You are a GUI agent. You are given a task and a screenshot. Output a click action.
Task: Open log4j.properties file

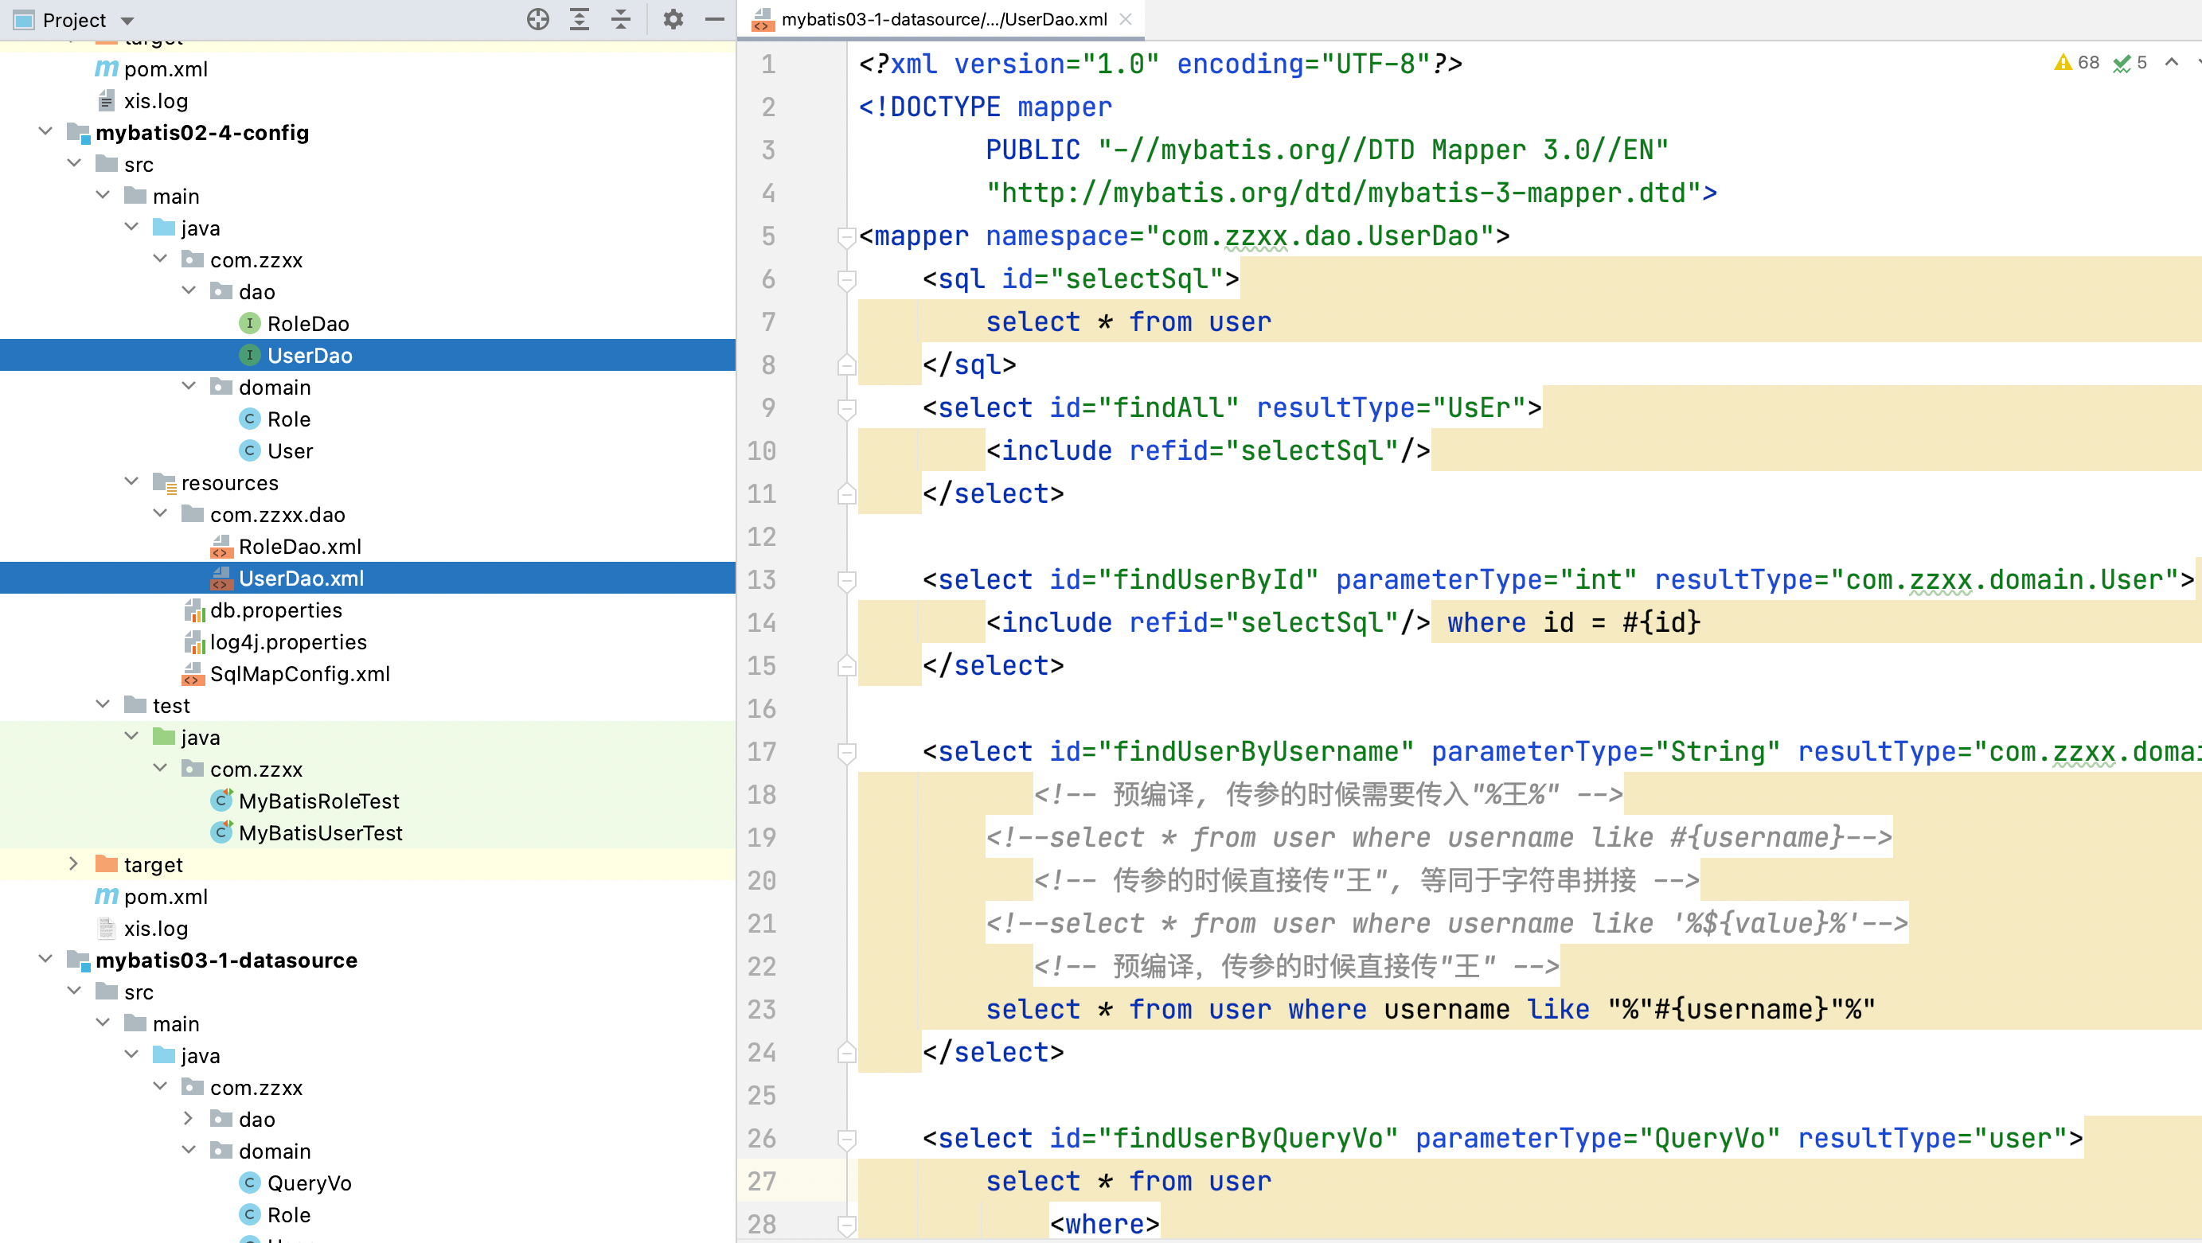(288, 642)
